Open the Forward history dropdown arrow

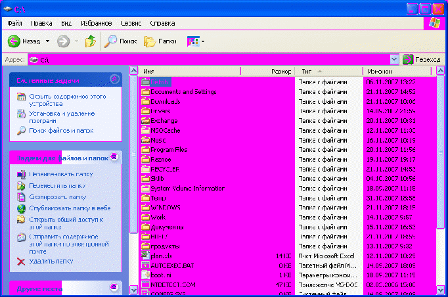[x=77, y=41]
